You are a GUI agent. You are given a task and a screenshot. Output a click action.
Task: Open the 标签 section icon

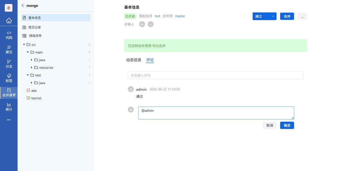point(9,78)
